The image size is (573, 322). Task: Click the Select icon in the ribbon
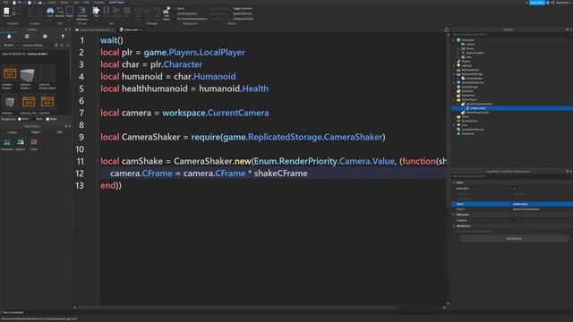70,11
